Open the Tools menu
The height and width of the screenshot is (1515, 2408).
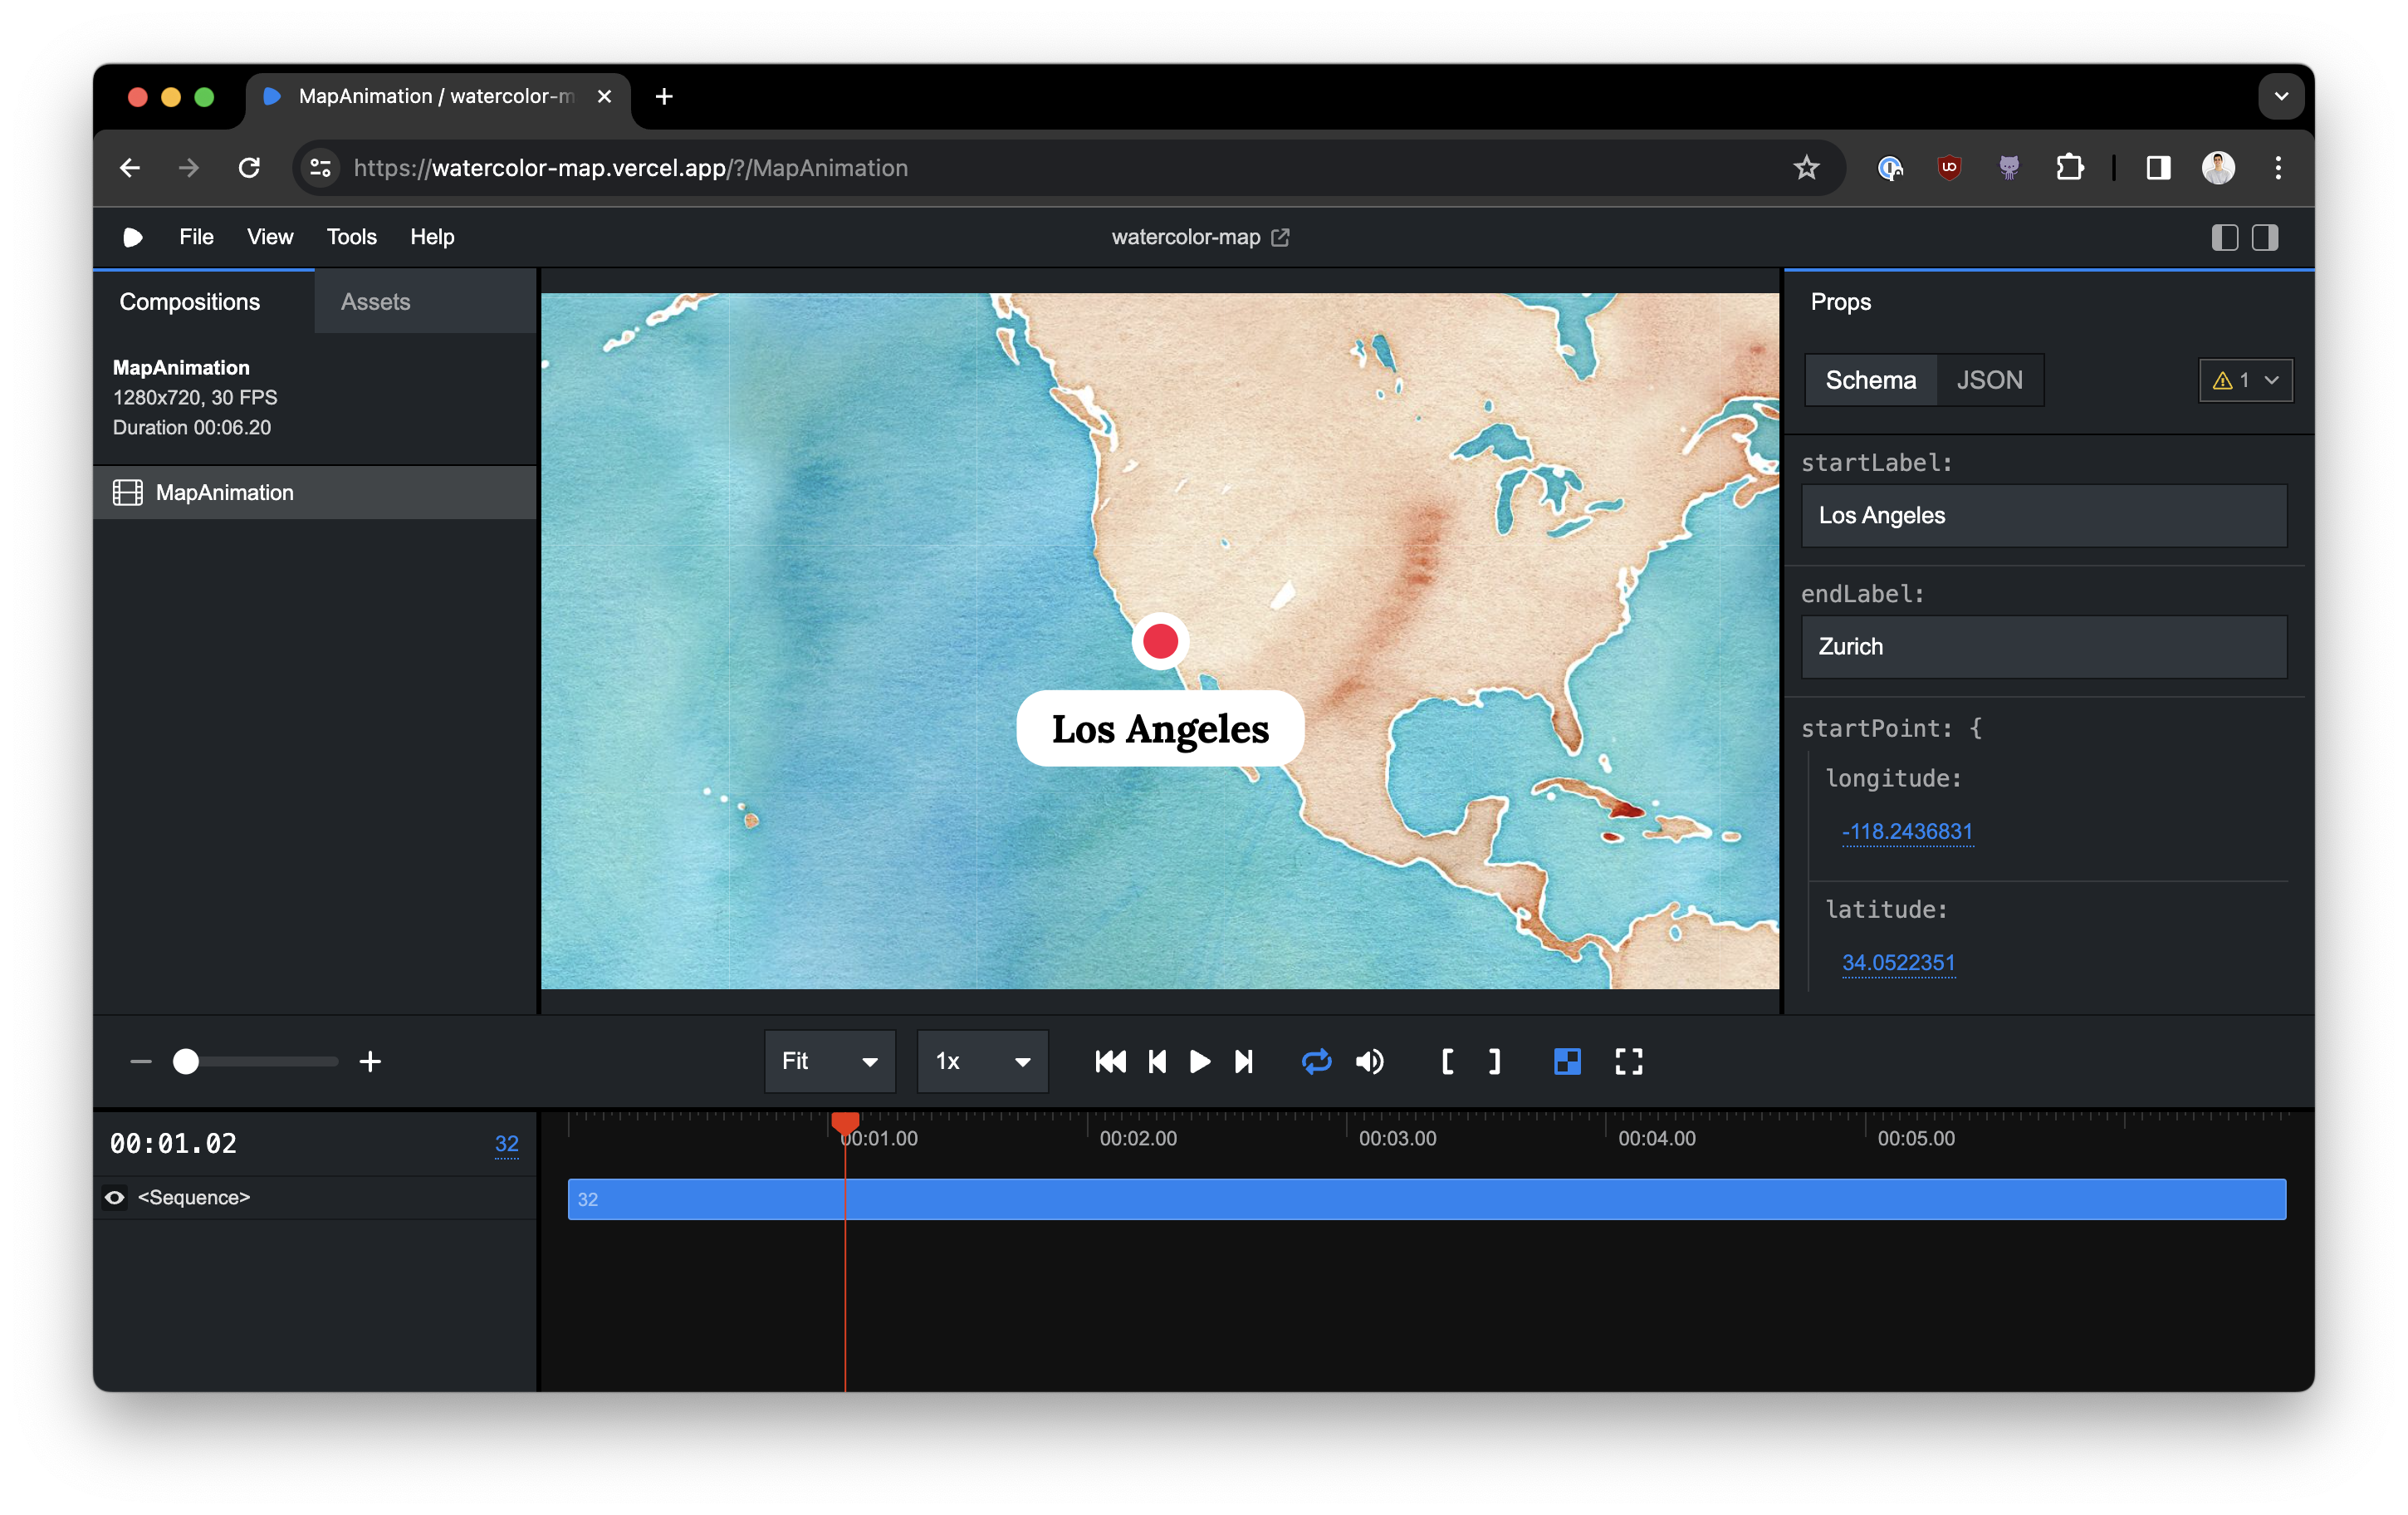(351, 237)
